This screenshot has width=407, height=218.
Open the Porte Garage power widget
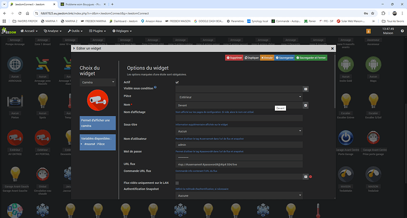[x=346, y=137]
